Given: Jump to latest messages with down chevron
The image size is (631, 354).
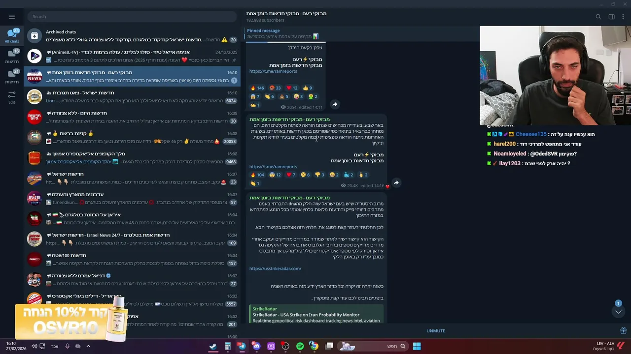Looking at the screenshot, I should (x=618, y=312).
